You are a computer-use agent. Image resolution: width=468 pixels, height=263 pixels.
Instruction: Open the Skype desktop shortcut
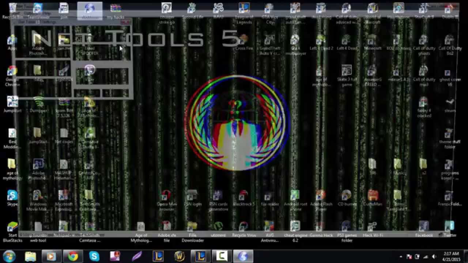pos(12,198)
